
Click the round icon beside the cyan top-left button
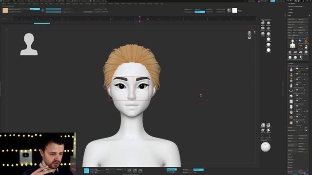42,11
